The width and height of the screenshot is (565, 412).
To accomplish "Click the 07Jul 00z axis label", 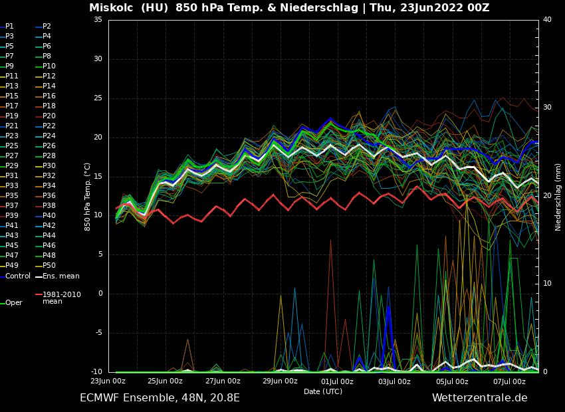I will click(510, 381).
